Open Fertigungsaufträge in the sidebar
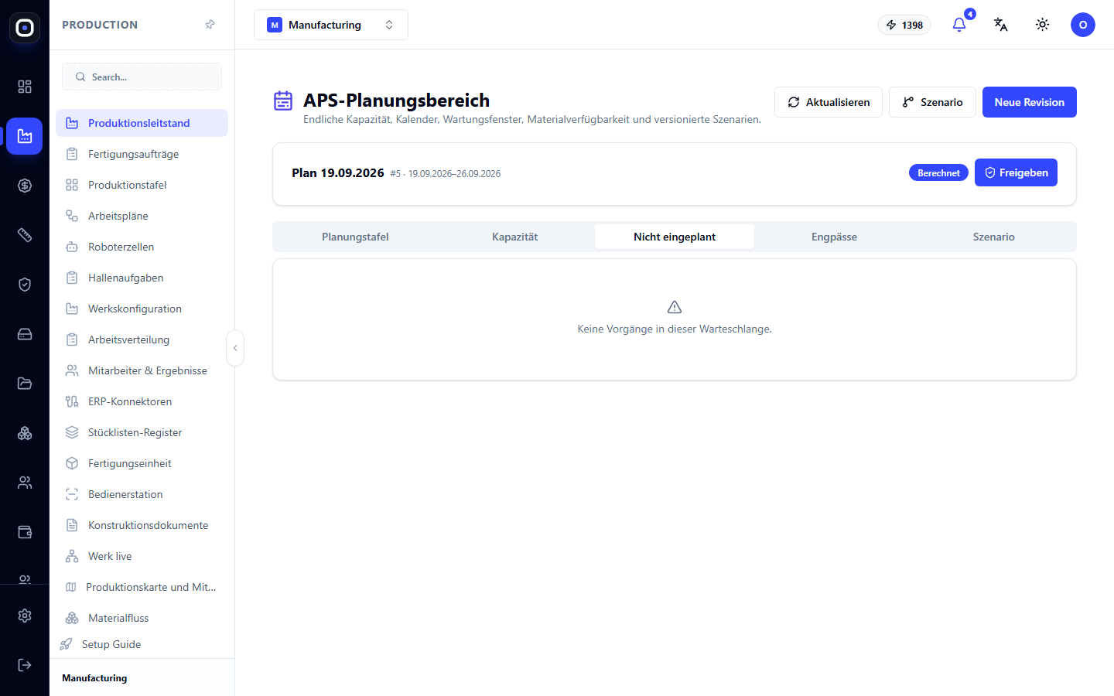The height and width of the screenshot is (696, 1114). click(142, 154)
